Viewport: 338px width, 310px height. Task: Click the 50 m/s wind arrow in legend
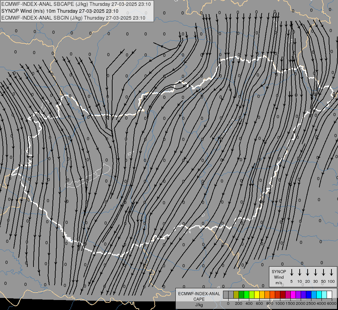coord(323,272)
